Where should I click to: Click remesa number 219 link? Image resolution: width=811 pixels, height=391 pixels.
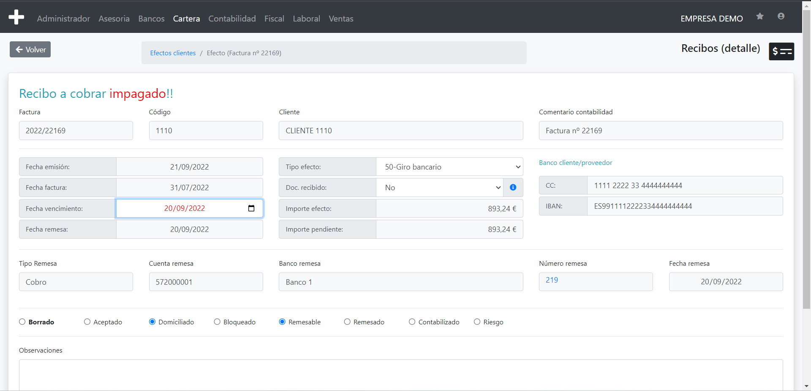552,280
